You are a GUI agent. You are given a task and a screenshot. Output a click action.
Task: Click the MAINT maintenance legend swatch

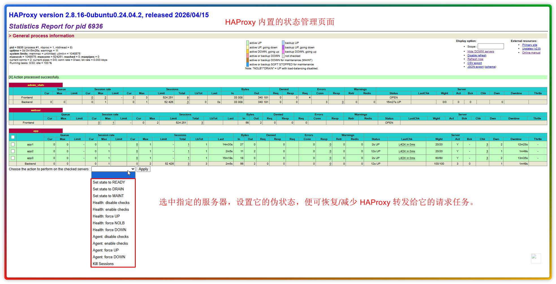coord(247,60)
